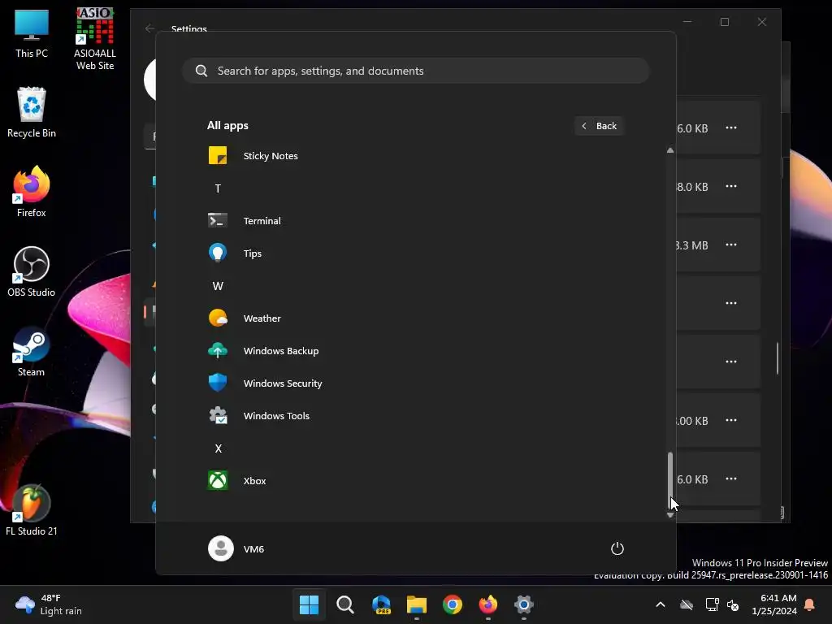Viewport: 832px width, 624px height.
Task: Select the ASIO4ALL Web Site shortcut
Action: pyautogui.click(x=95, y=39)
